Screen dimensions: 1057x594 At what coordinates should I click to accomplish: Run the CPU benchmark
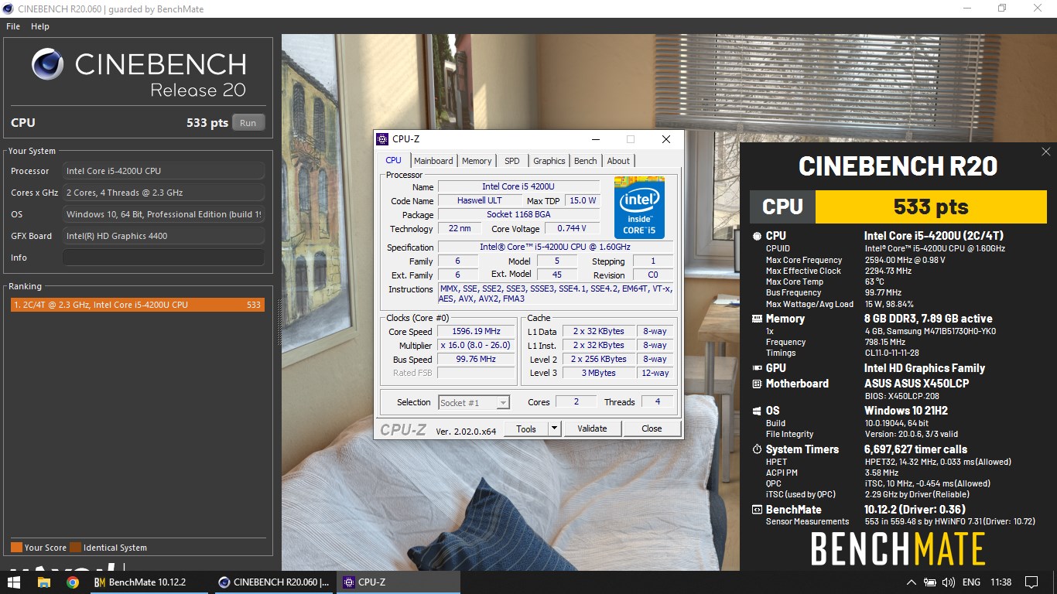pyautogui.click(x=248, y=123)
